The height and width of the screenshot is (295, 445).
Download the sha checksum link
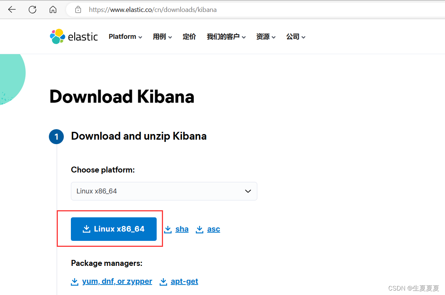pyautogui.click(x=182, y=229)
